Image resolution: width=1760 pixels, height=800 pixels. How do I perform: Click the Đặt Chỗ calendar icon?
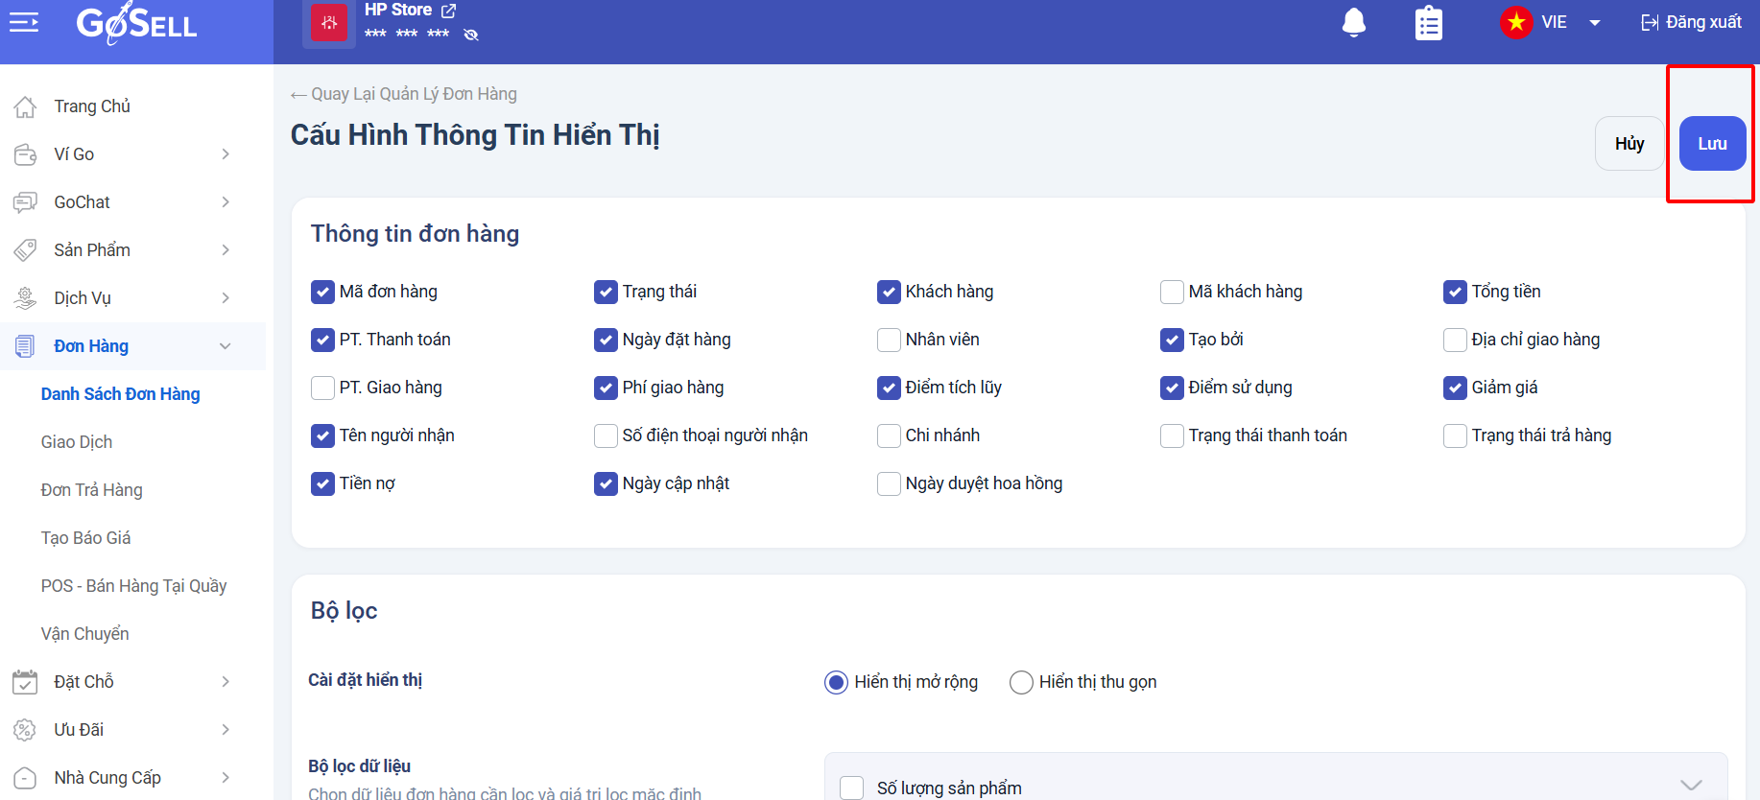(x=25, y=682)
